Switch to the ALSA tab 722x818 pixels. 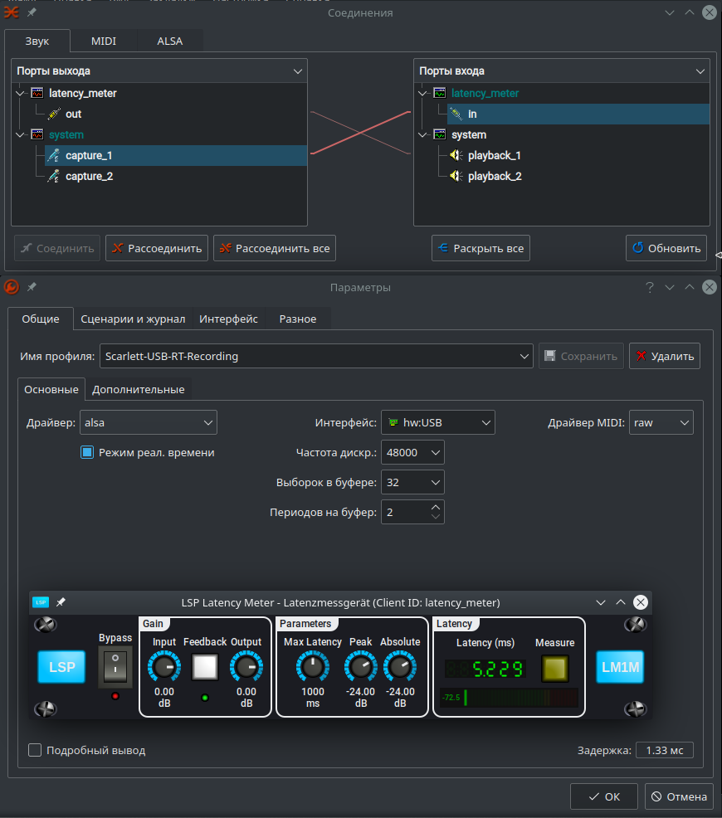(x=170, y=41)
